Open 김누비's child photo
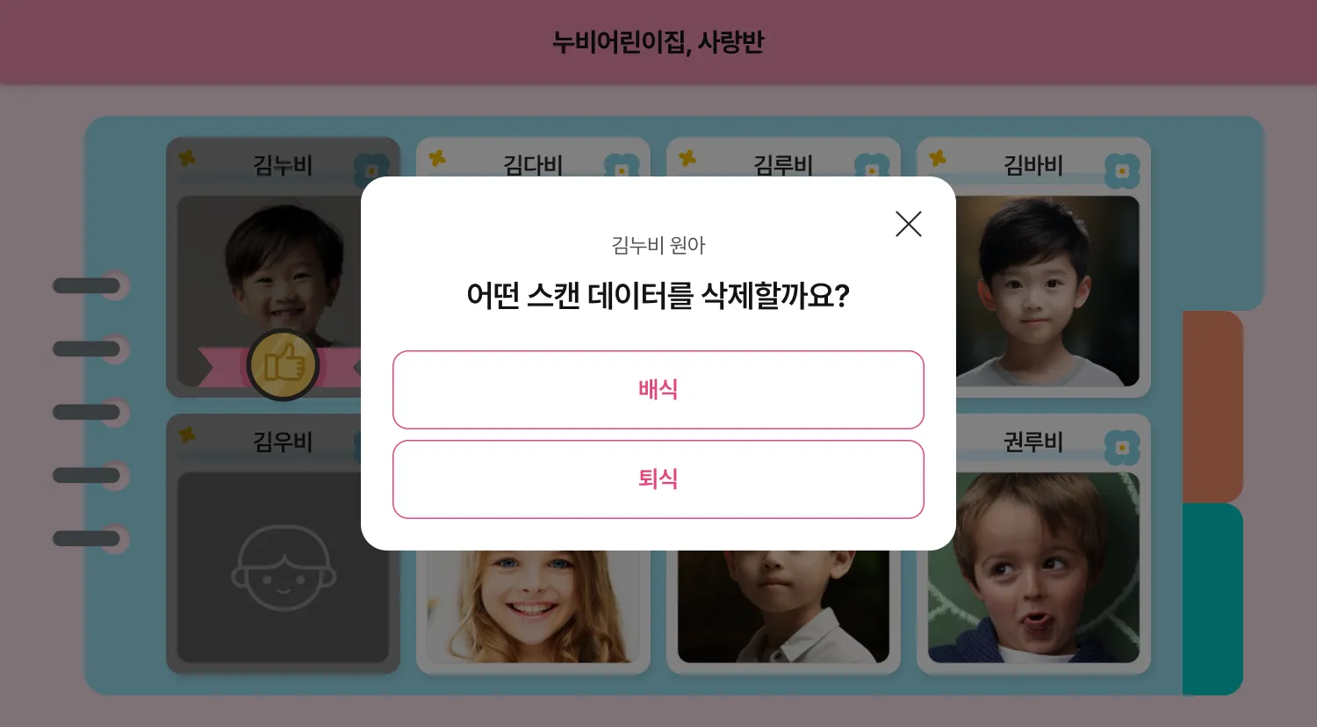The width and height of the screenshot is (1317, 727). point(270,292)
